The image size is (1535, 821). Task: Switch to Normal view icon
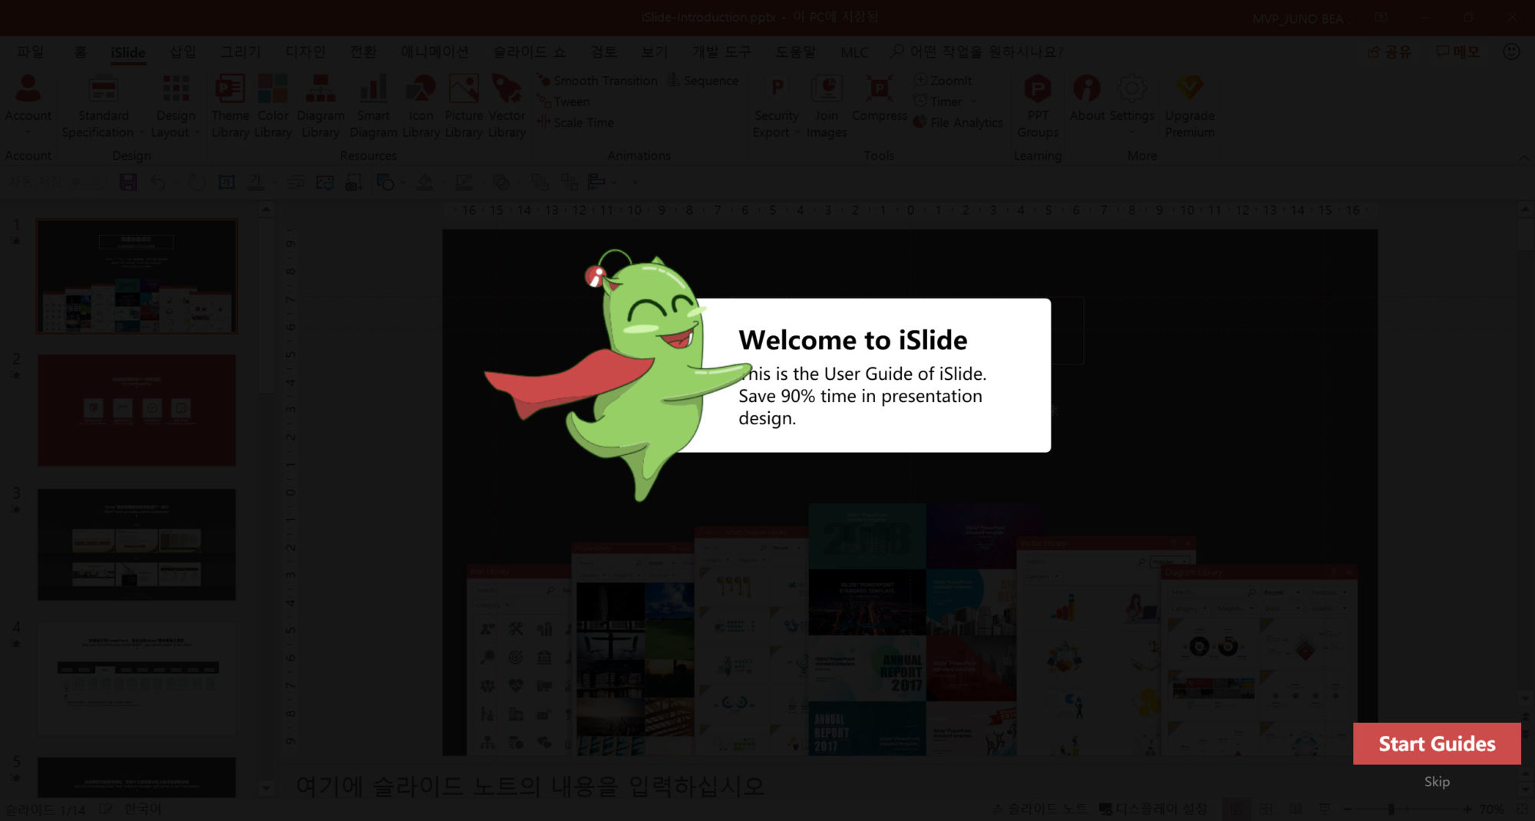(1237, 809)
